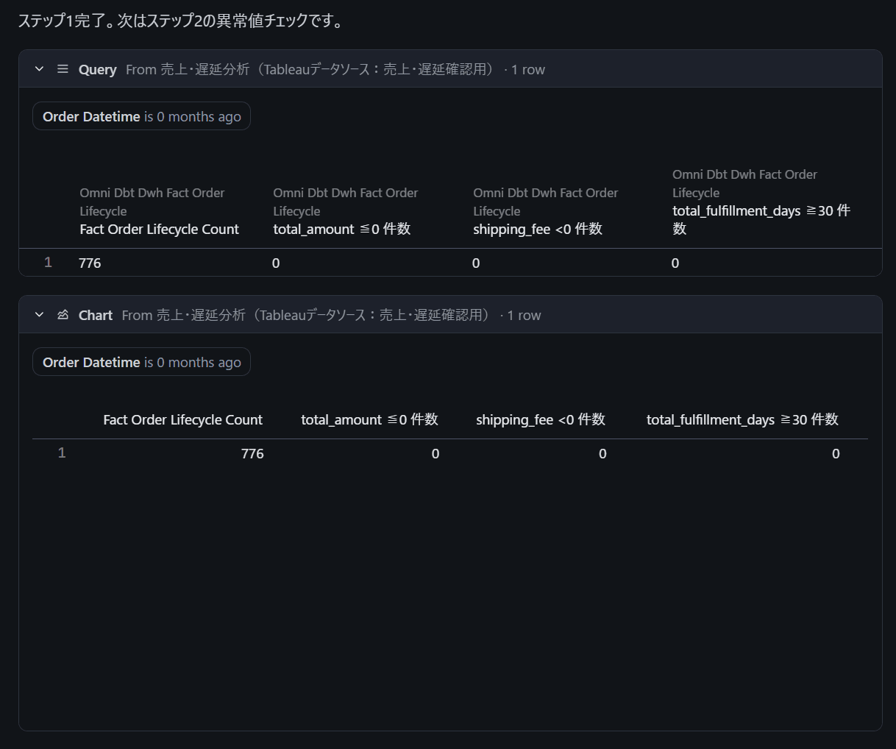Select Fact Order Lifecycle Count header in Chart table
Viewport: 896px width, 749px height.
182,420
